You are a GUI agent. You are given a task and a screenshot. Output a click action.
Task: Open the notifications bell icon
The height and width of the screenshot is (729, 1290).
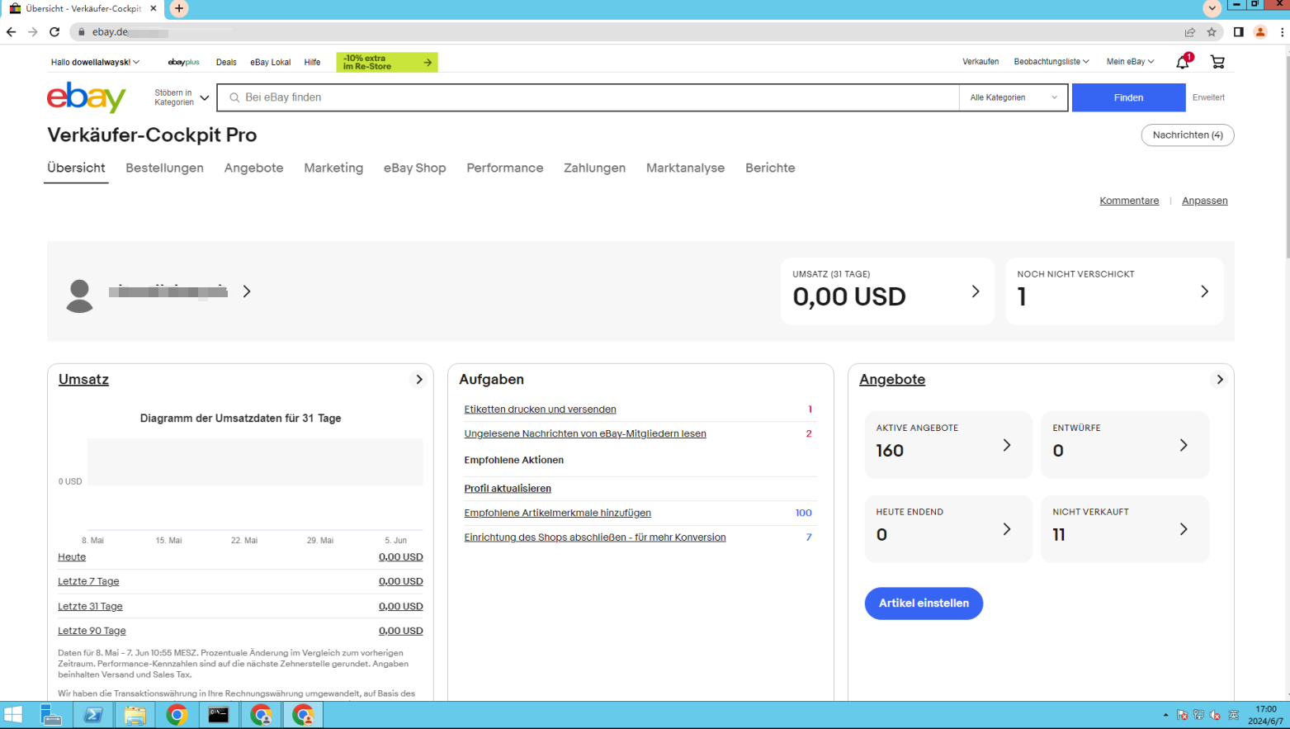click(x=1183, y=62)
